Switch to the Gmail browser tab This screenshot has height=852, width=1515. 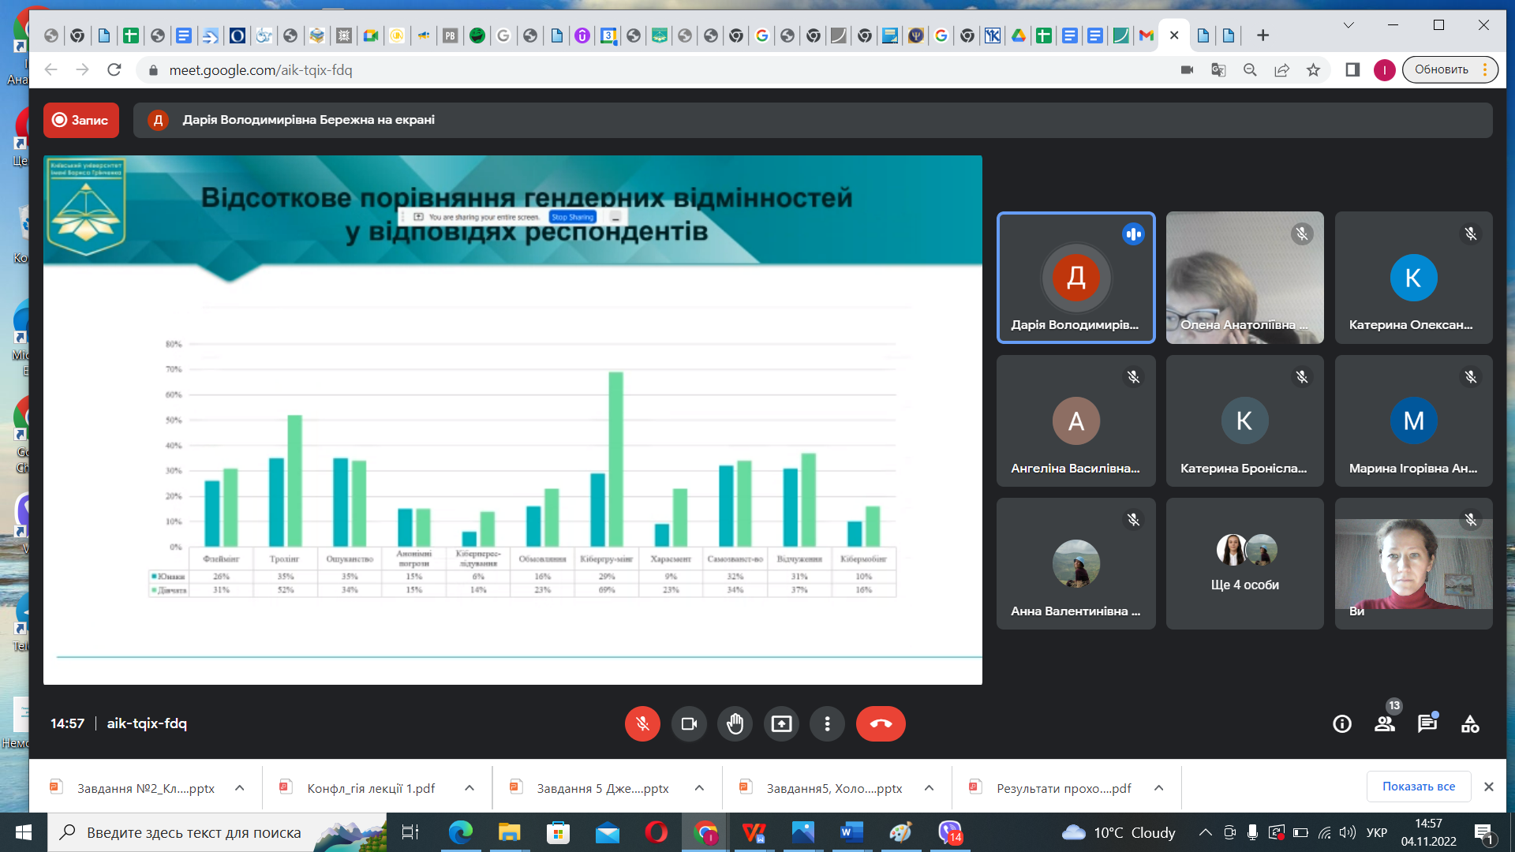point(1147,35)
